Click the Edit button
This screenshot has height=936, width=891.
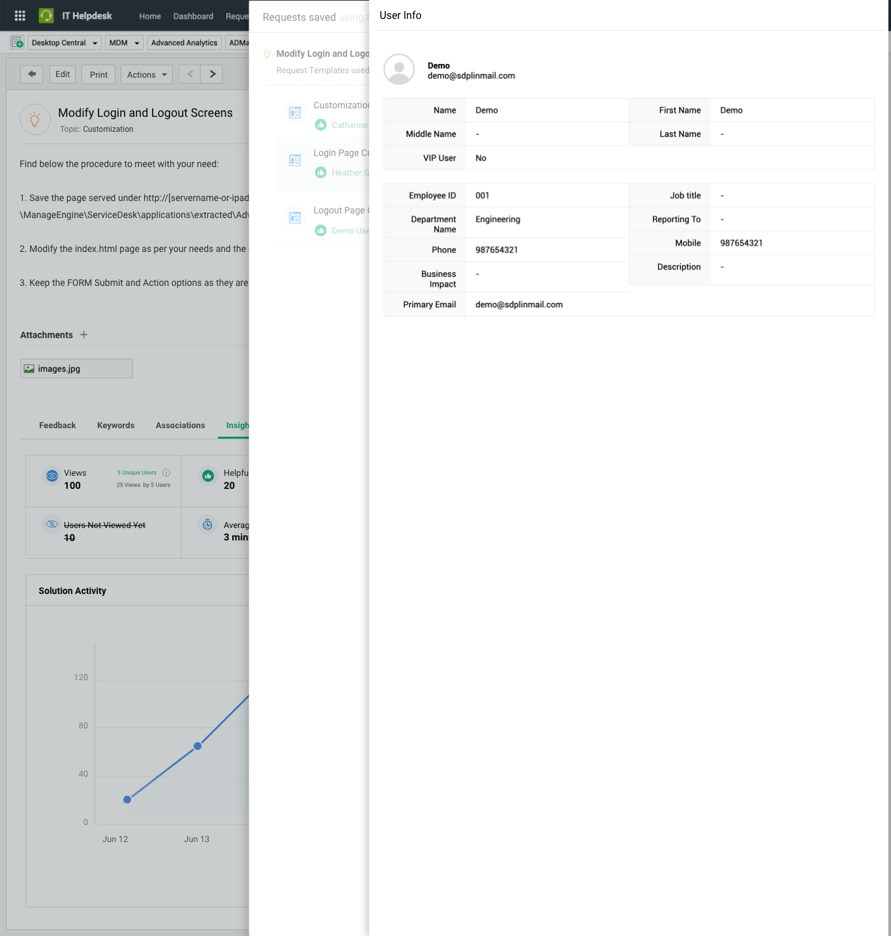pyautogui.click(x=63, y=74)
